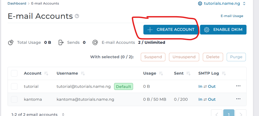259x116 pixels.
Task: Sort by the Username column sort icon
Action: (83, 73)
